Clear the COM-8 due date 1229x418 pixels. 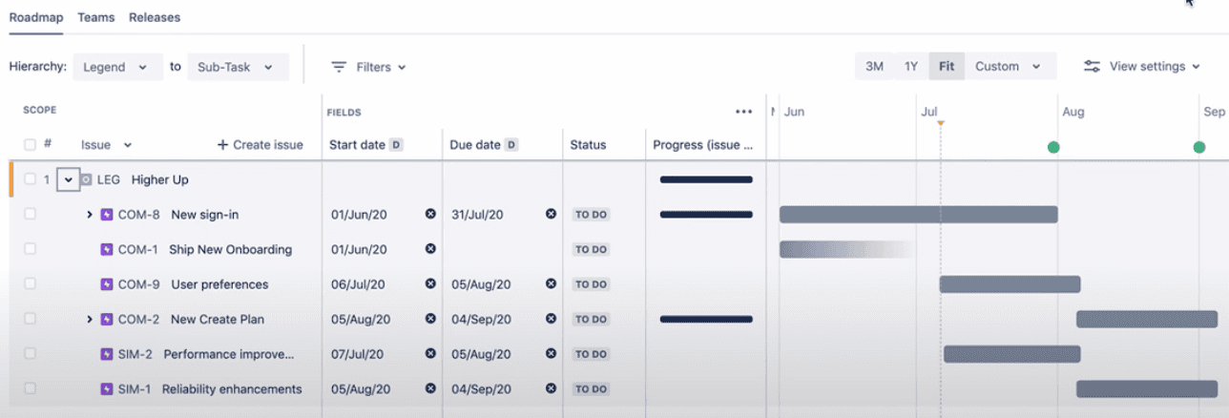tap(551, 214)
